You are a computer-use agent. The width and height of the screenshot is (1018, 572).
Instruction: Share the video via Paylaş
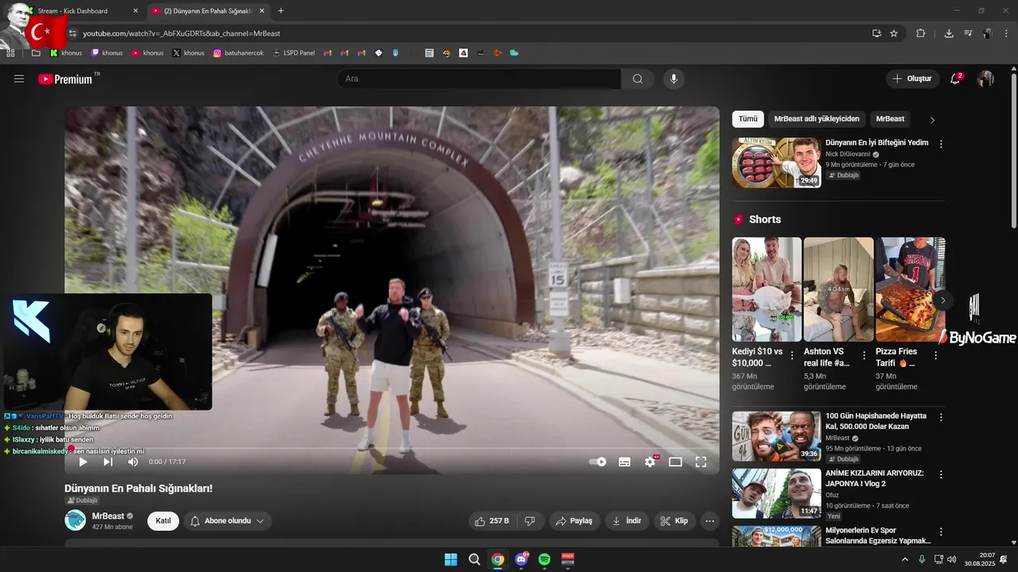pyautogui.click(x=573, y=521)
